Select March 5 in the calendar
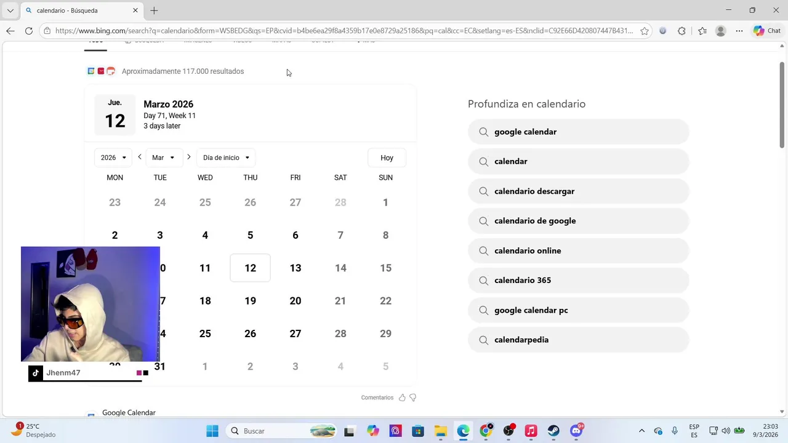Screen dimensions: 788x443 tap(250, 235)
